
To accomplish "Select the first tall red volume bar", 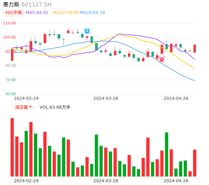I will [12, 147].
